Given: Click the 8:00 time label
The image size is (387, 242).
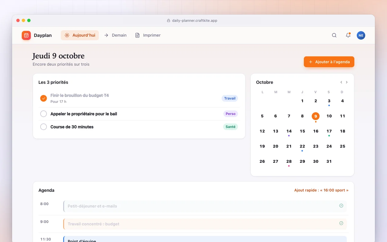Looking at the screenshot, I should pos(44,204).
